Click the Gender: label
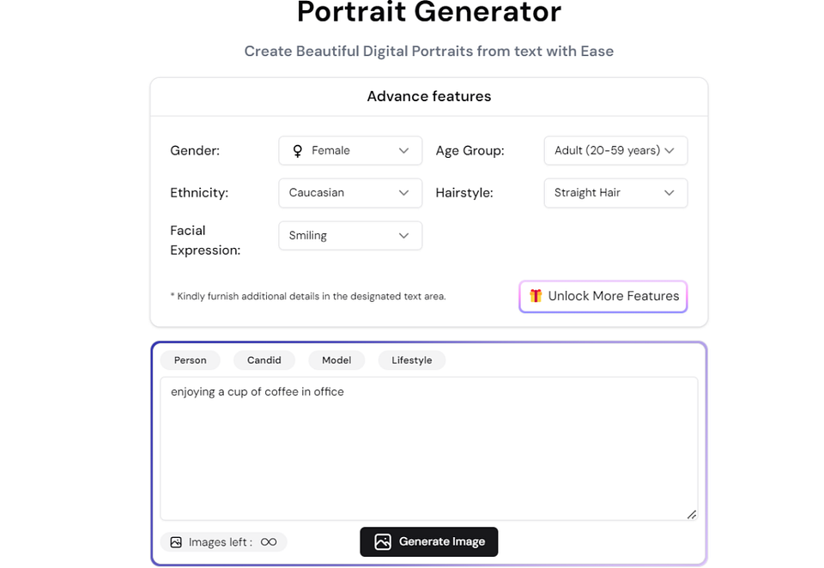Viewport: 824px width, 568px height. tap(195, 151)
